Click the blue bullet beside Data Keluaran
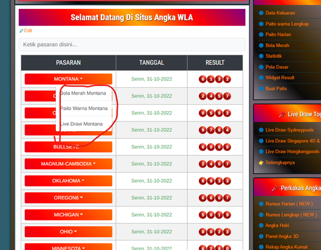321x250 pixels. pyautogui.click(x=261, y=13)
